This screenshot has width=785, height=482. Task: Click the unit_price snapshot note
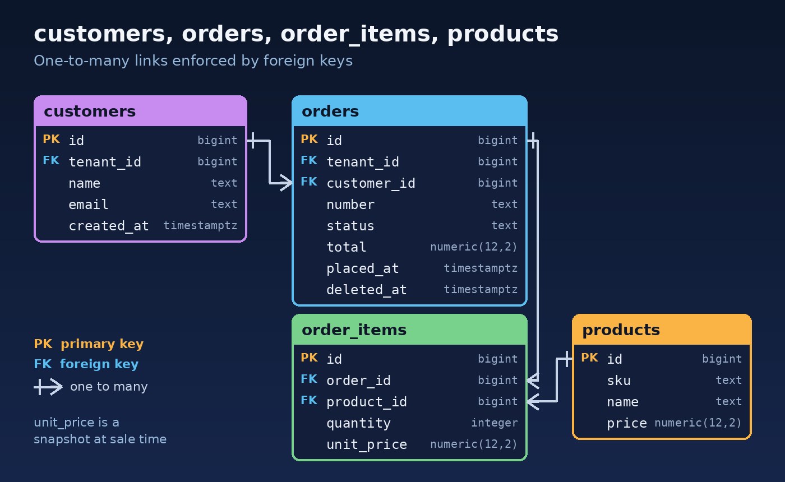coord(100,430)
